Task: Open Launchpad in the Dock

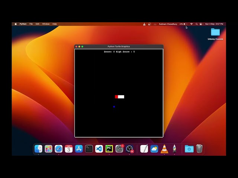Action: click(x=48, y=149)
